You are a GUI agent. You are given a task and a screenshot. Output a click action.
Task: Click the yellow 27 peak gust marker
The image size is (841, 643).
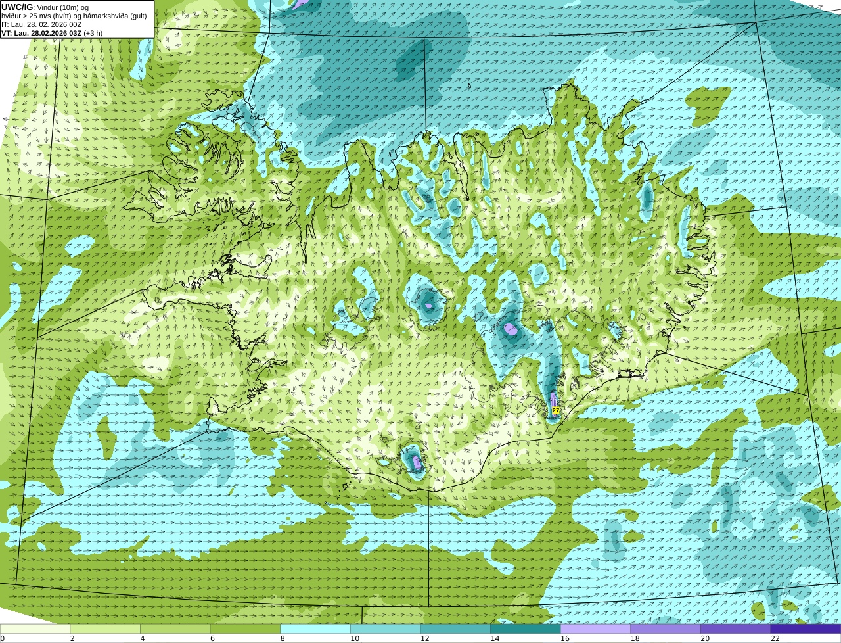point(556,410)
